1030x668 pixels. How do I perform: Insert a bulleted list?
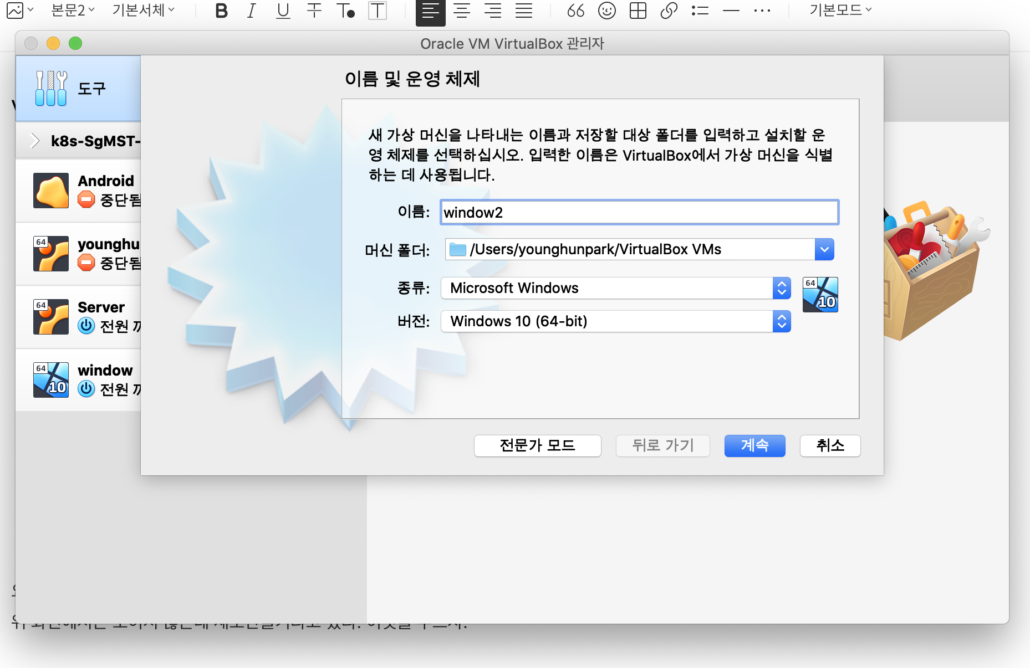(700, 11)
